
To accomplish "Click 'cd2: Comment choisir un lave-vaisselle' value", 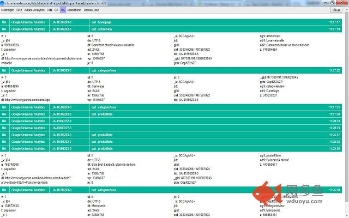I will tap(285, 45).
